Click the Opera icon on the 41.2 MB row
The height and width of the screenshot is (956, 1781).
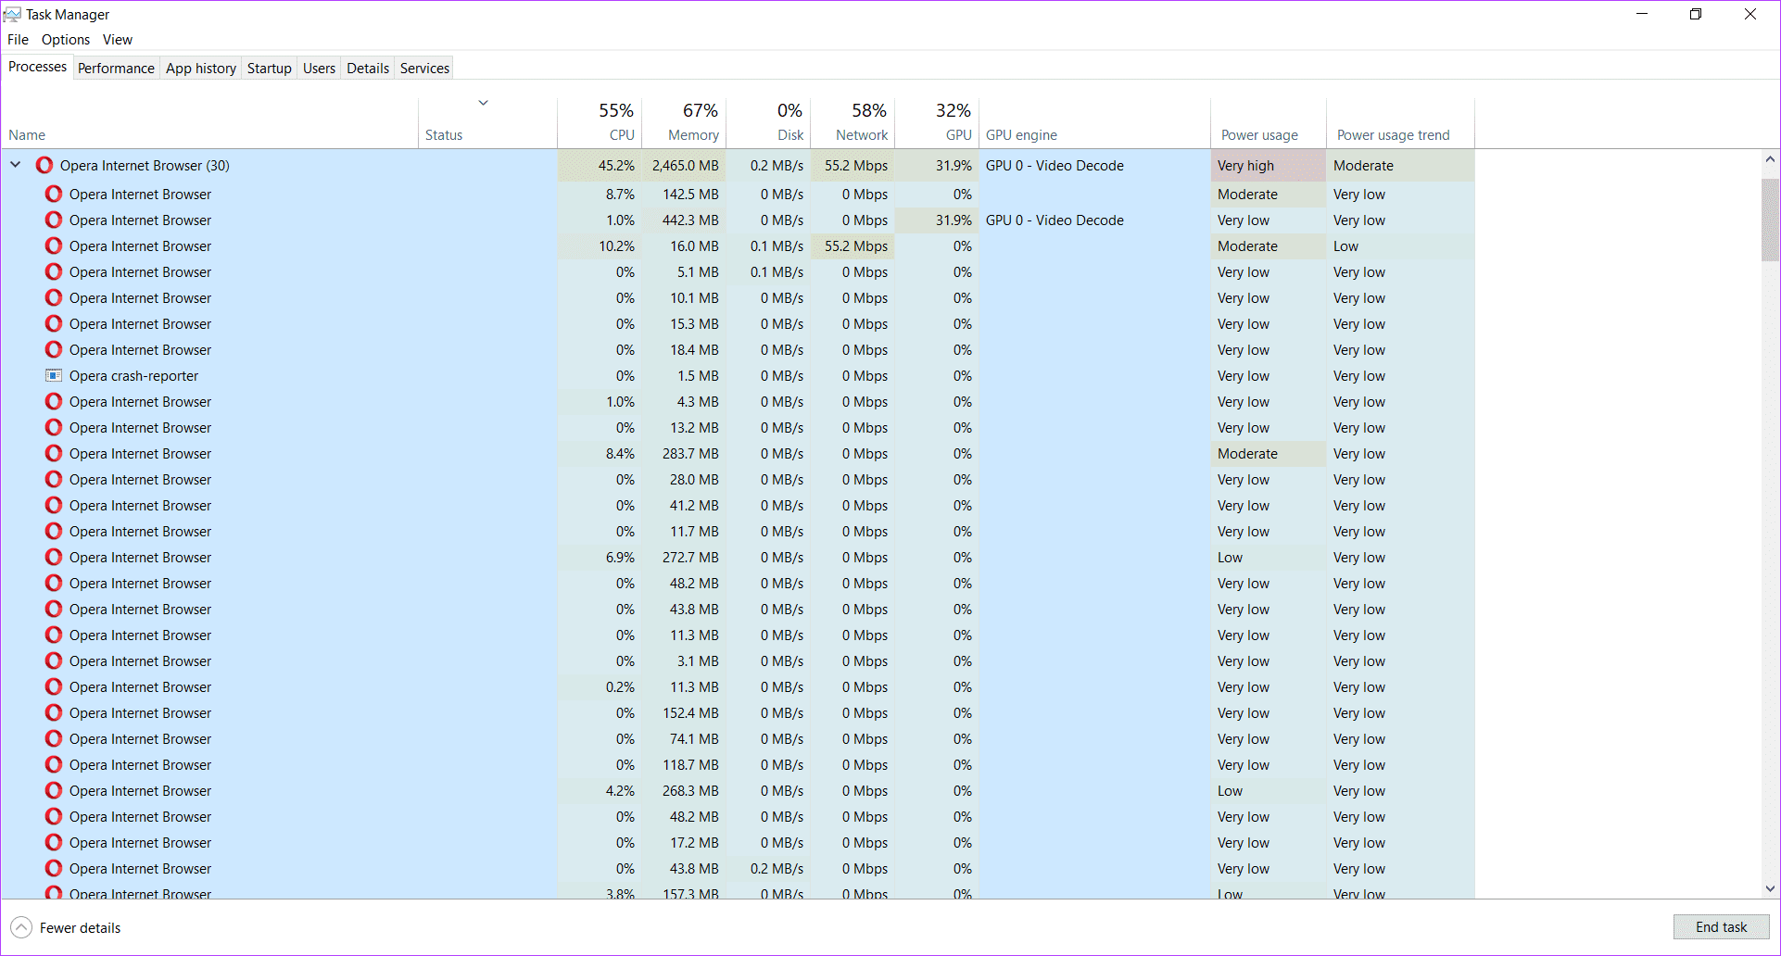54,505
